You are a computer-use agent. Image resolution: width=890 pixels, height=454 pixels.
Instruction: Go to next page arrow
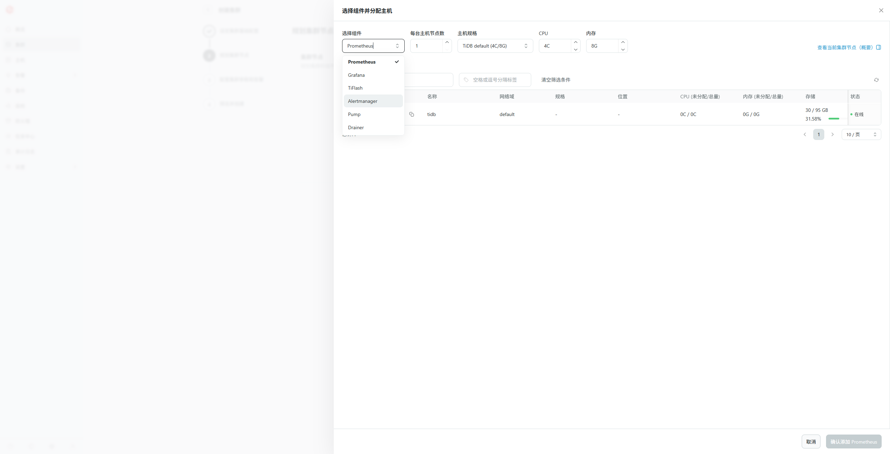832,134
